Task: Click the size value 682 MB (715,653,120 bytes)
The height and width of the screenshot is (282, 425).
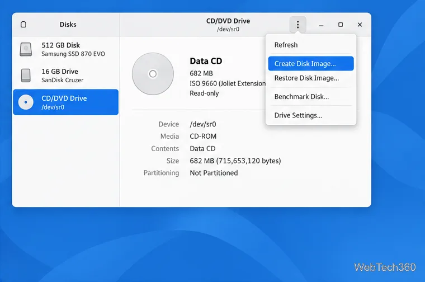Action: (235, 161)
